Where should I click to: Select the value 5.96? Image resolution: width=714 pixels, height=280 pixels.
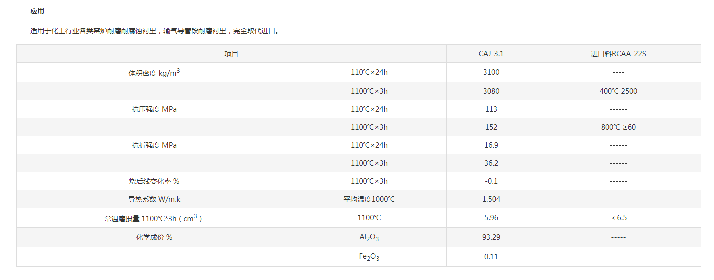point(491,218)
